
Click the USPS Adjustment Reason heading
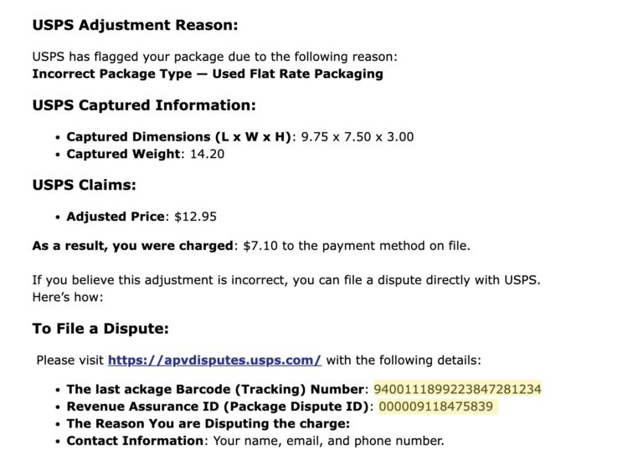(x=136, y=25)
